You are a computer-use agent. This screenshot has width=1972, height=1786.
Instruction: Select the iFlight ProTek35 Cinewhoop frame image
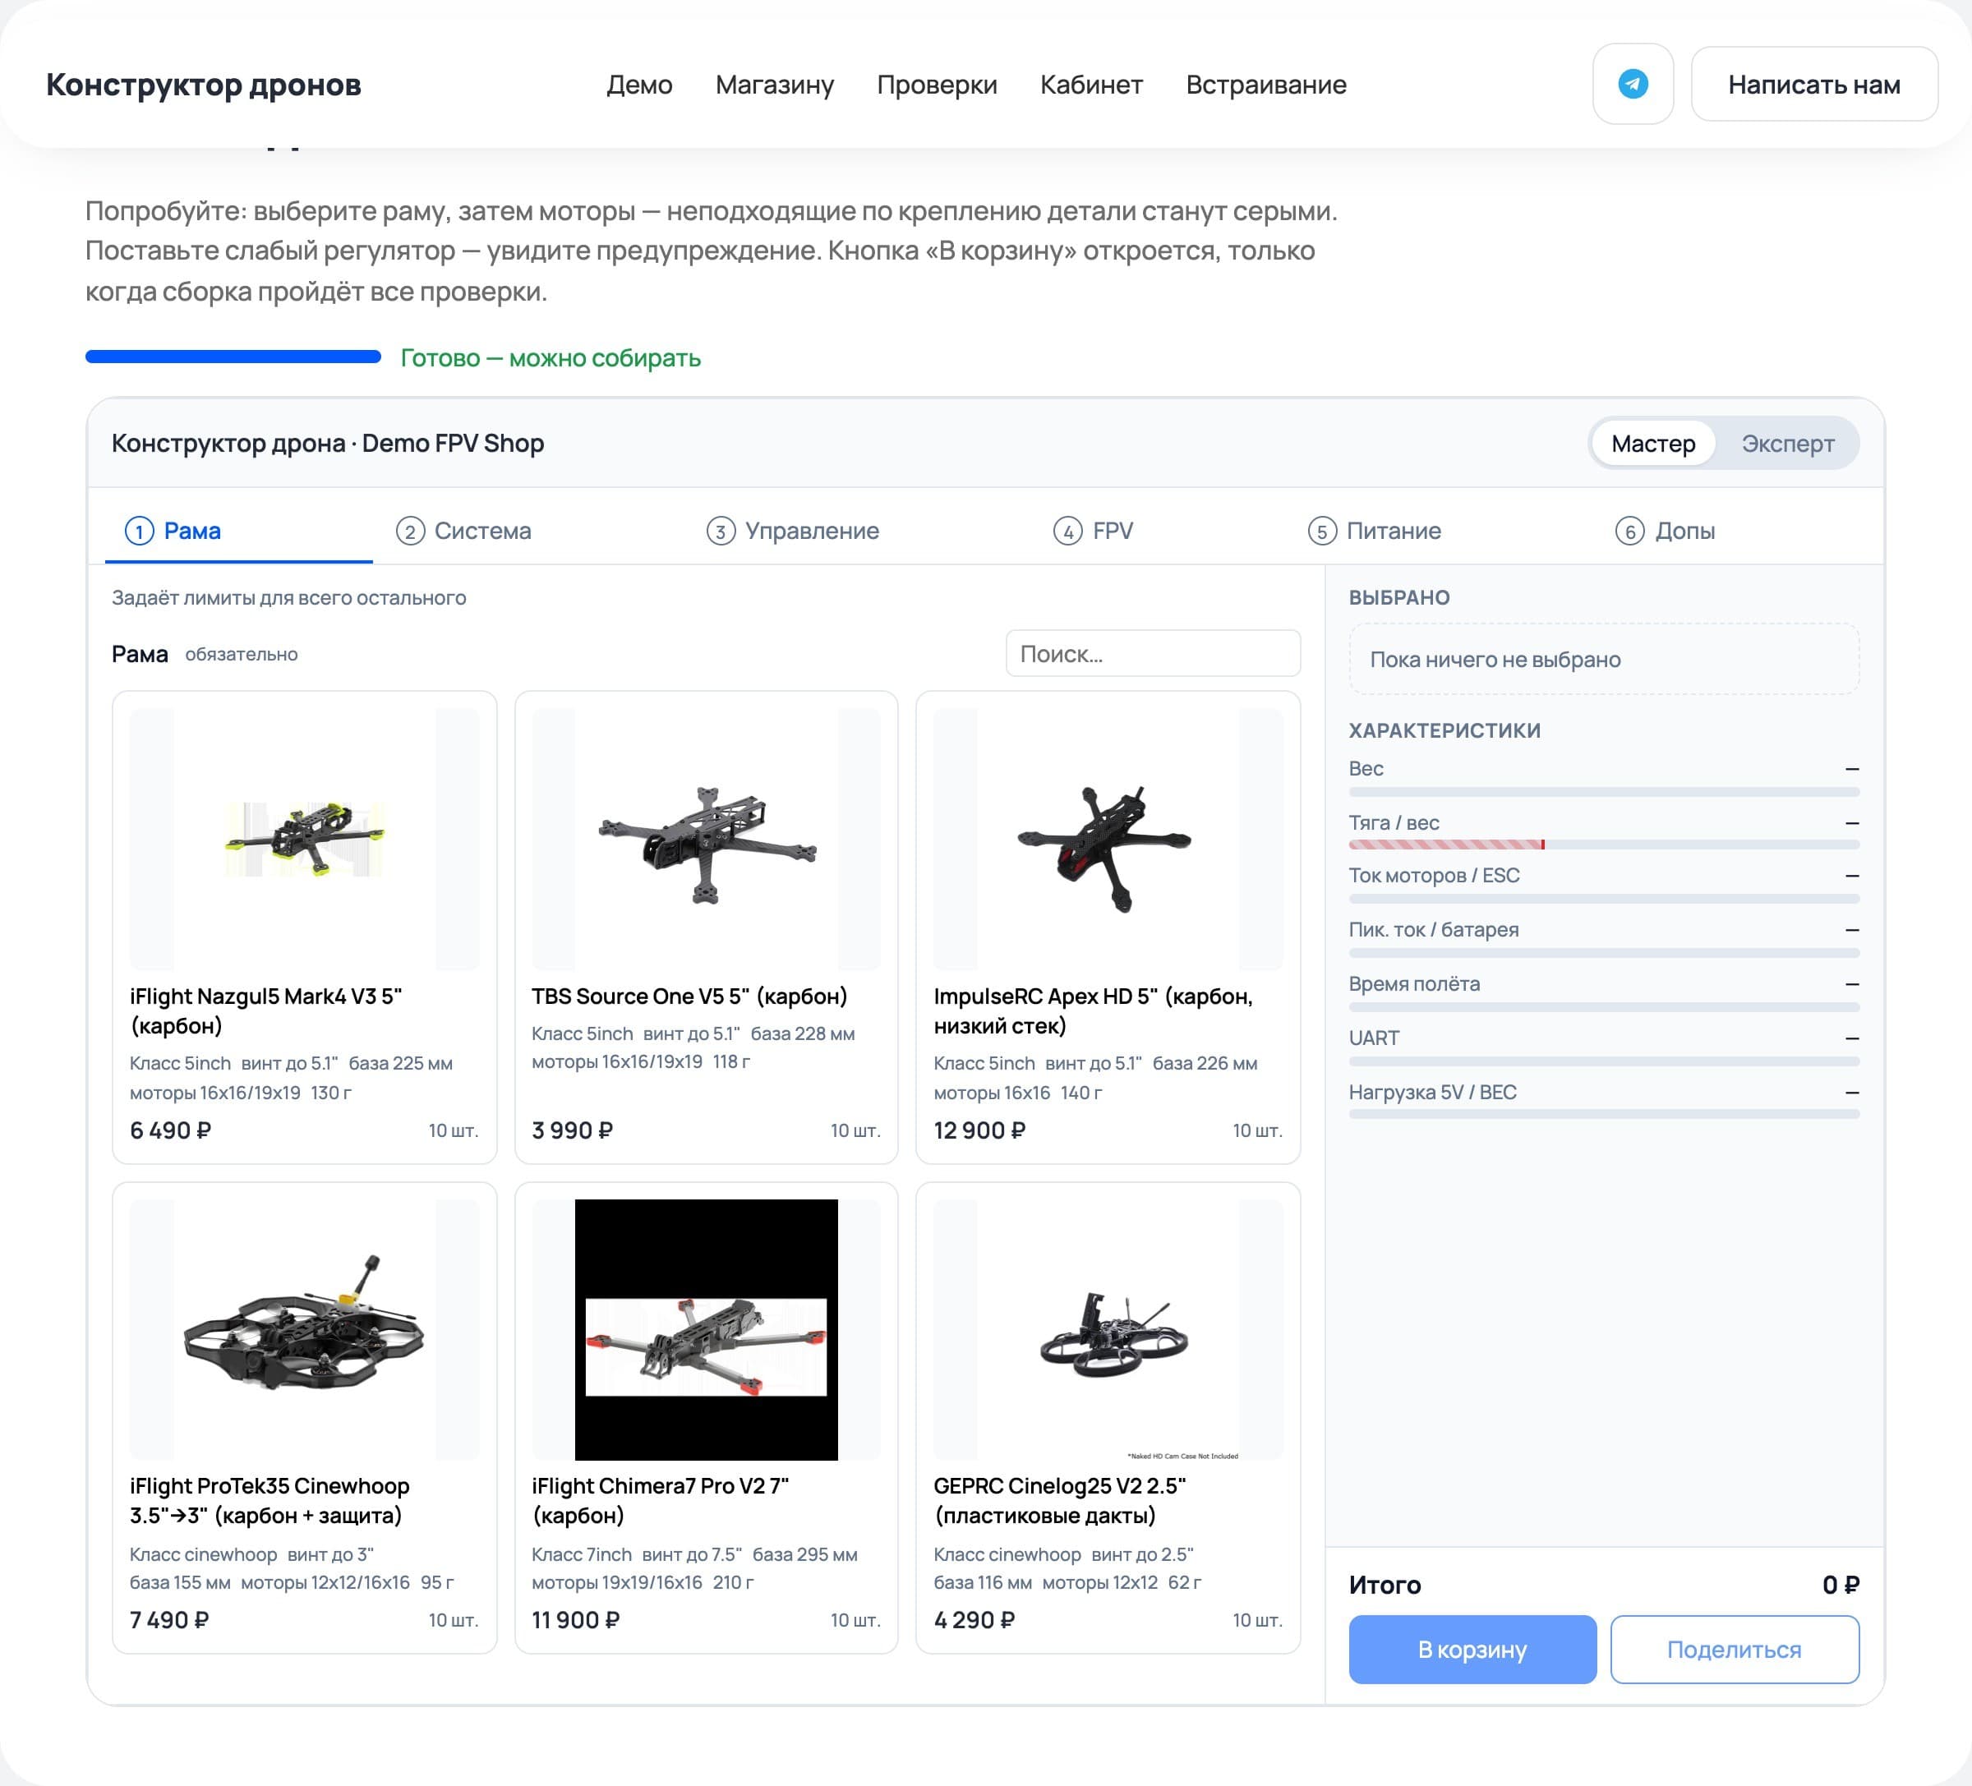click(304, 1329)
